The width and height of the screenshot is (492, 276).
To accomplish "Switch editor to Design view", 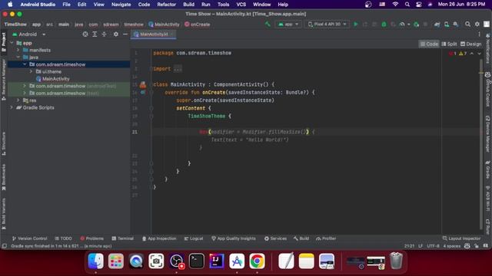I will coord(470,44).
